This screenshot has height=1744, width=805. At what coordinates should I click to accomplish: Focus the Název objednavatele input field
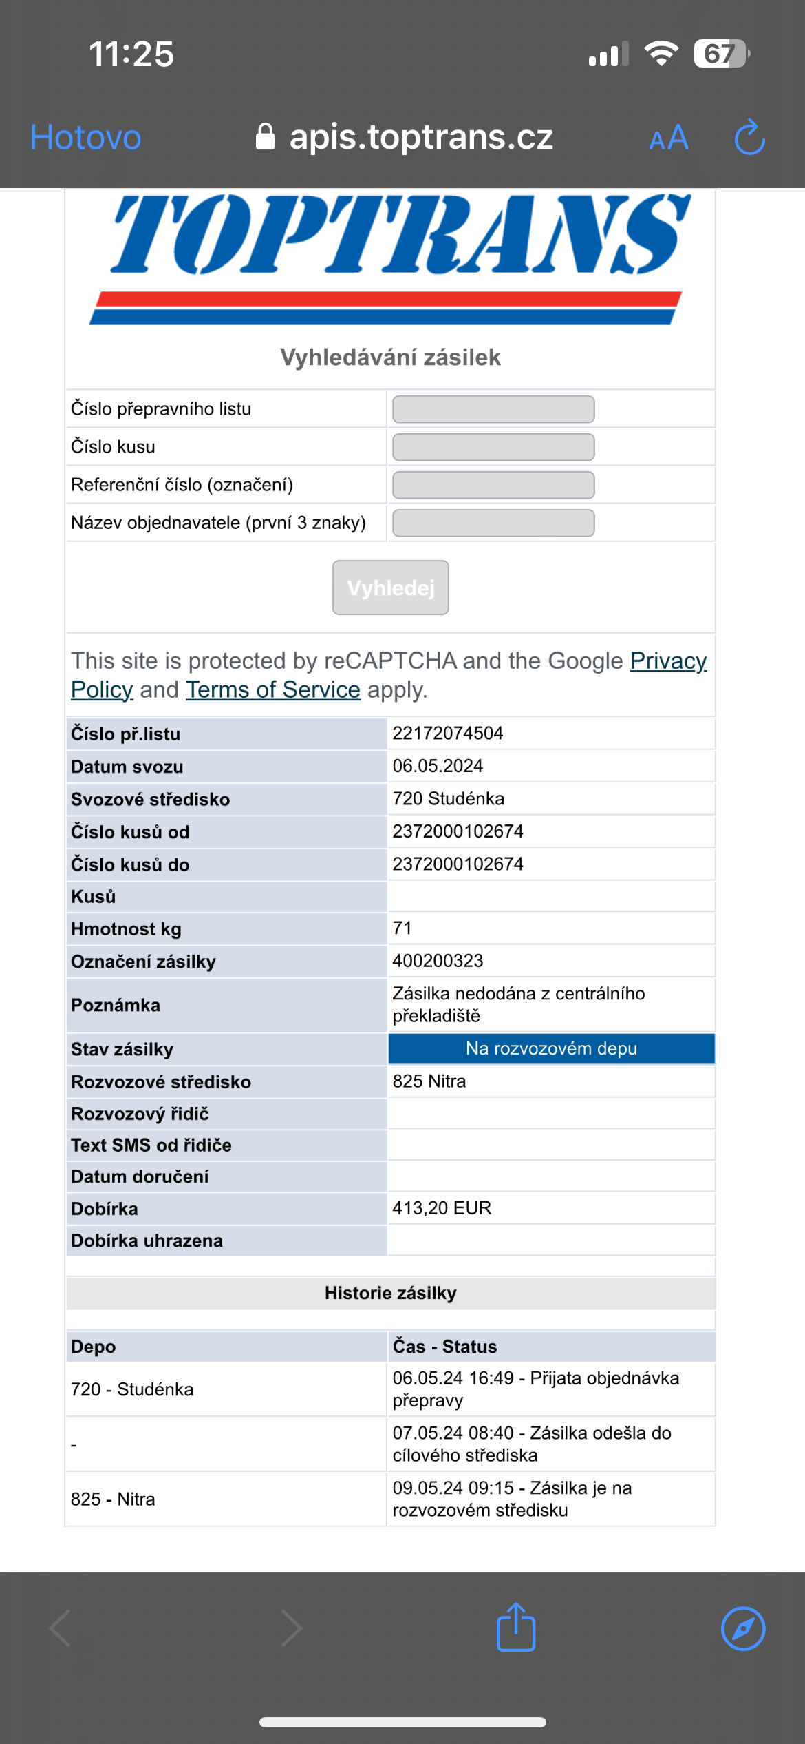(493, 523)
